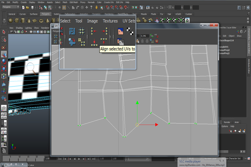This screenshot has height=167, width=251.
Task: Switch to the Curves shelf tab
Action: [x=23, y=14]
